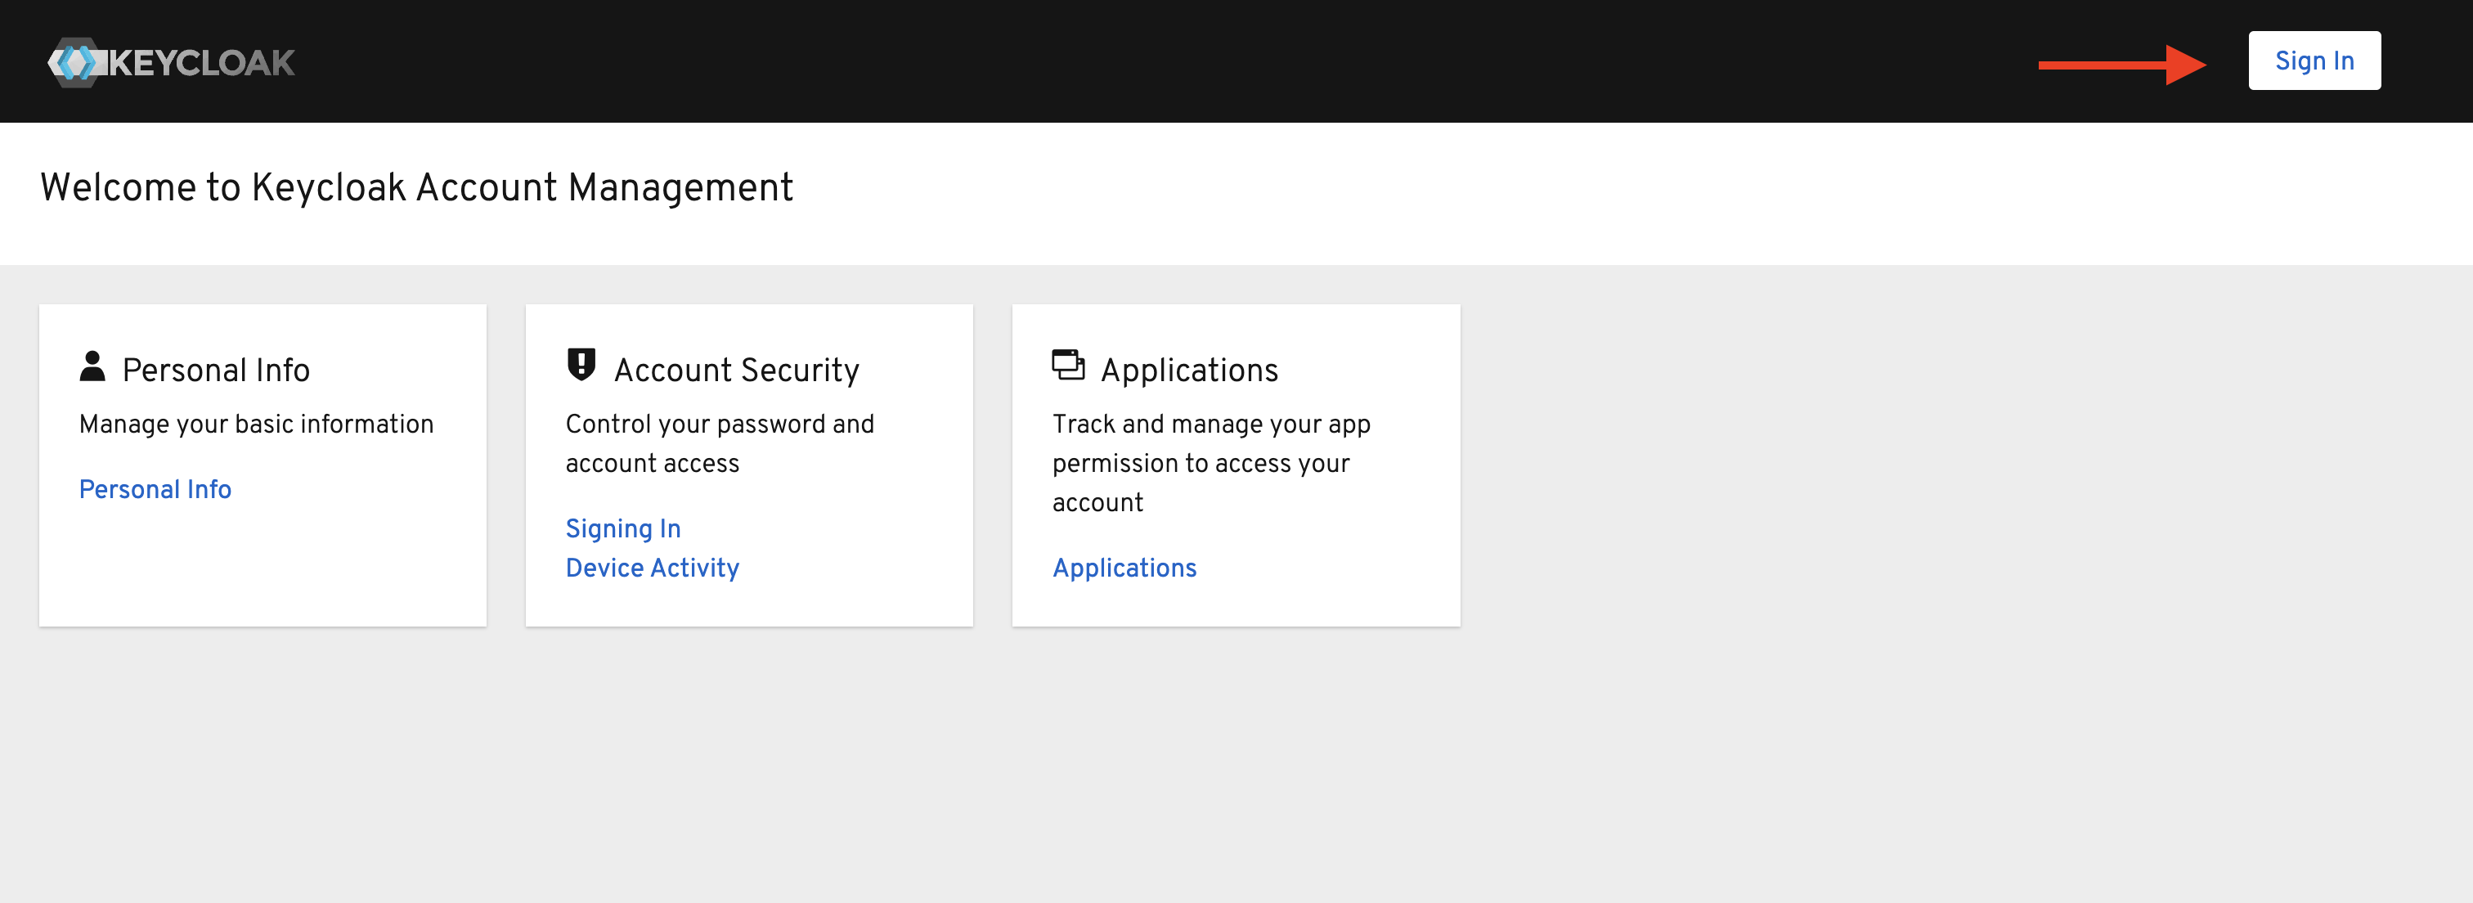
Task: Click the Sign In button
Action: click(x=2314, y=61)
